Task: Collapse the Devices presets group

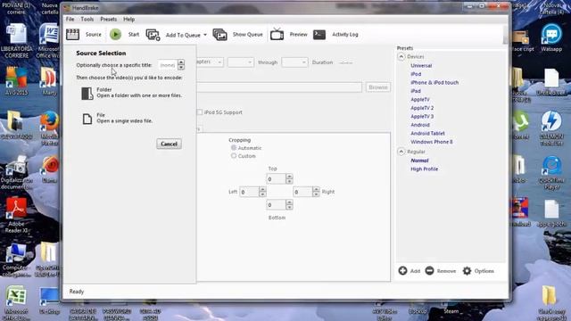Action: [x=401, y=57]
